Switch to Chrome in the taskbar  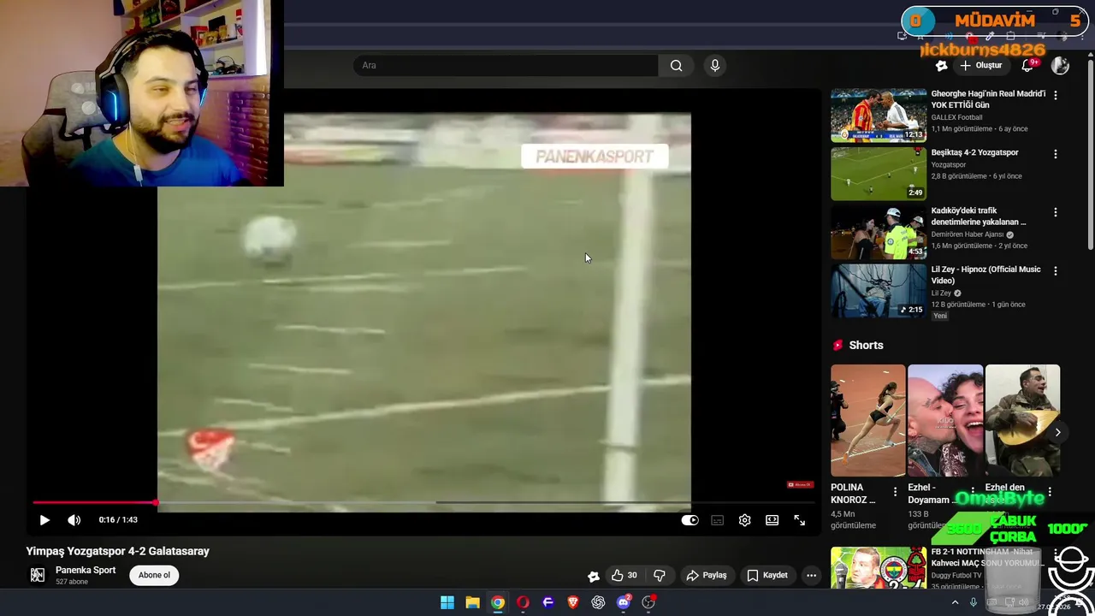click(x=498, y=602)
